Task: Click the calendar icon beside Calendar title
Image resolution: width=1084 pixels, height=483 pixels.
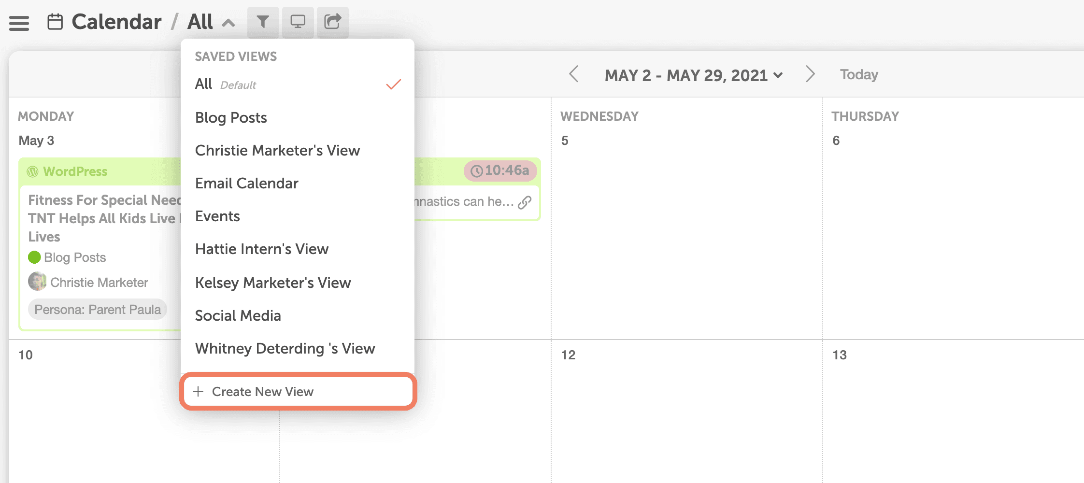Action: [x=55, y=22]
